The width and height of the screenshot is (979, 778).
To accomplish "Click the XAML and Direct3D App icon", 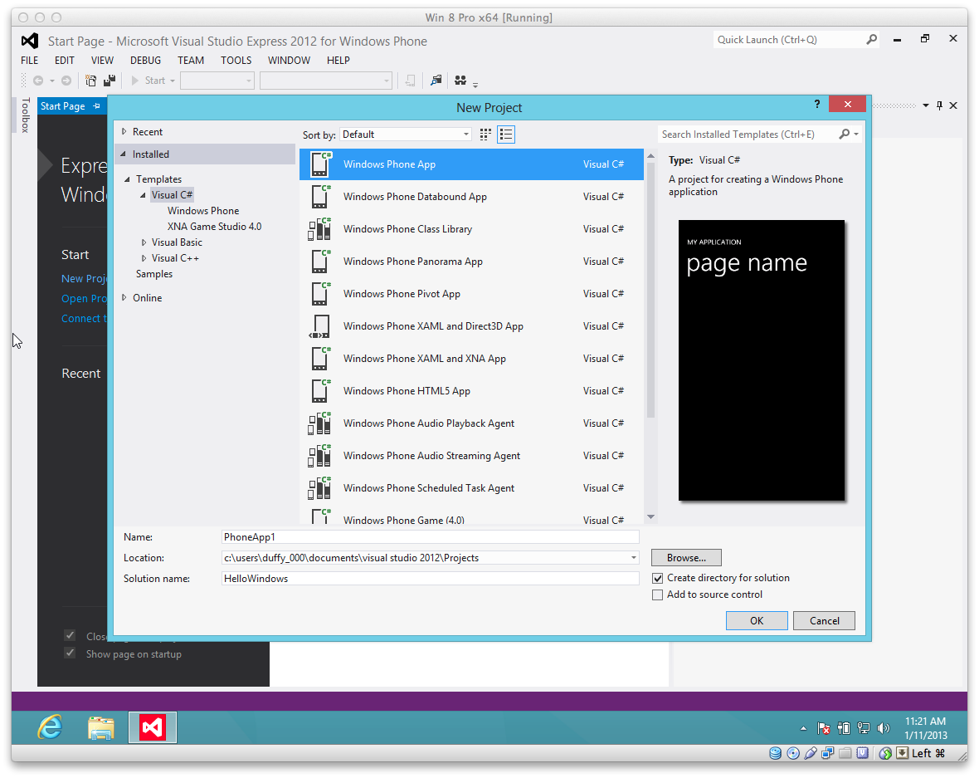I will coord(320,326).
